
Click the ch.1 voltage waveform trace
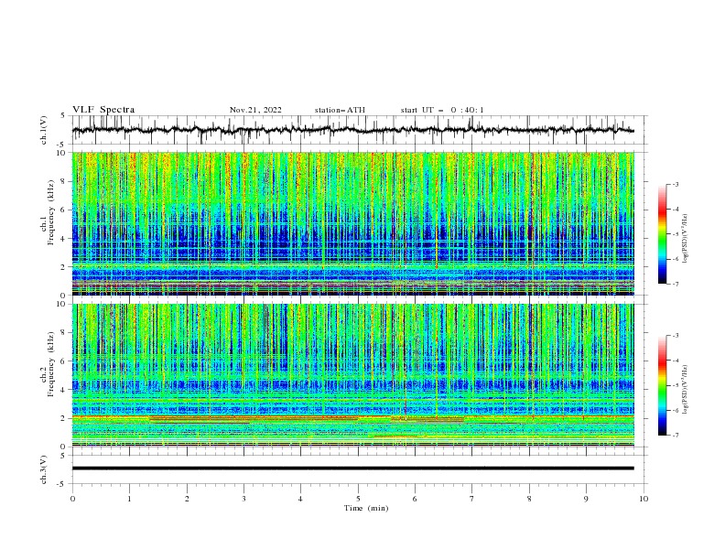point(352,130)
